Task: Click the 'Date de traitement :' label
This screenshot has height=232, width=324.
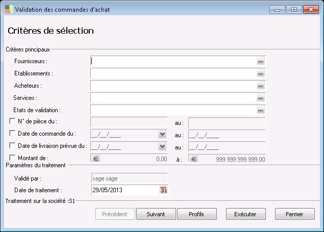Action: tap(38, 190)
